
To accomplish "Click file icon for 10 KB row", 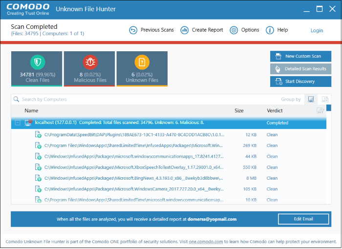I will (38, 200).
